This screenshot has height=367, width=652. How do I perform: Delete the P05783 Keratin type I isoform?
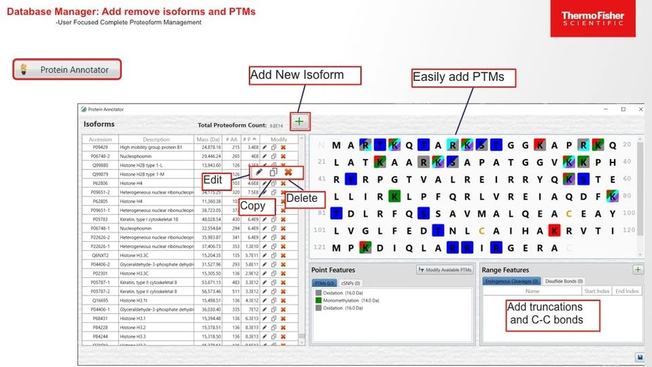(x=283, y=219)
